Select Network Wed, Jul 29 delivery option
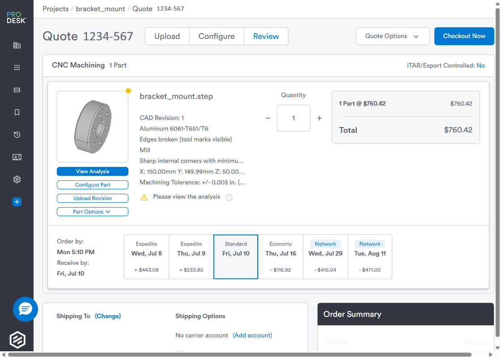The width and height of the screenshot is (501, 358). 325,257
